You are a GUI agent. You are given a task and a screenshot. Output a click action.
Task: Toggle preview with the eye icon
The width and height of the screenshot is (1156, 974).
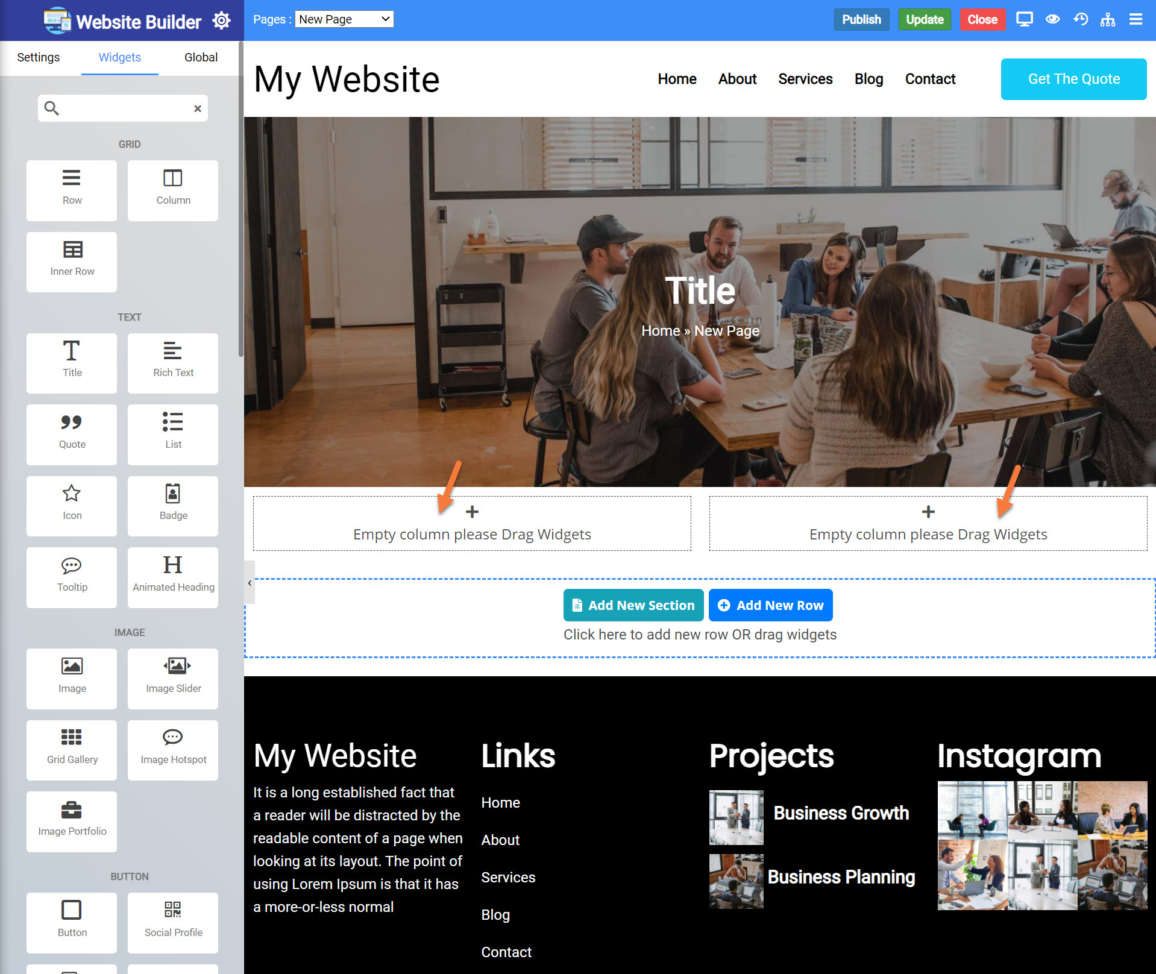pos(1053,19)
